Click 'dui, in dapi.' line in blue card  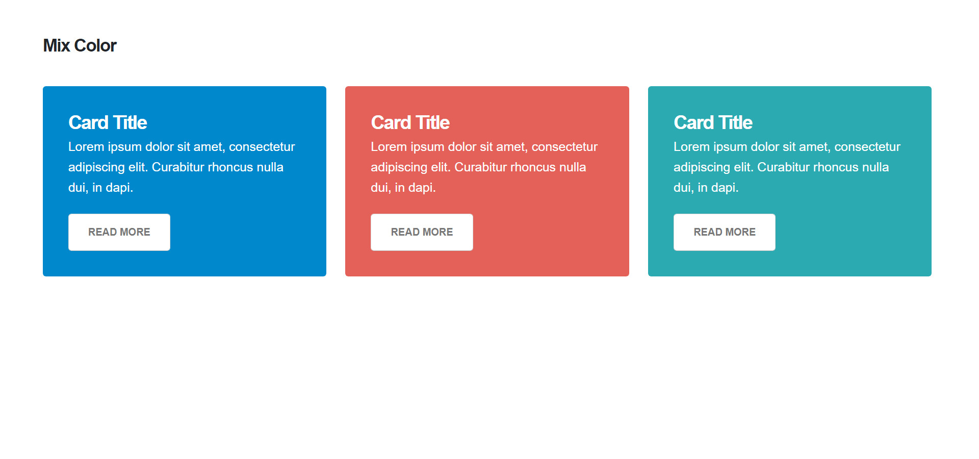click(x=101, y=188)
